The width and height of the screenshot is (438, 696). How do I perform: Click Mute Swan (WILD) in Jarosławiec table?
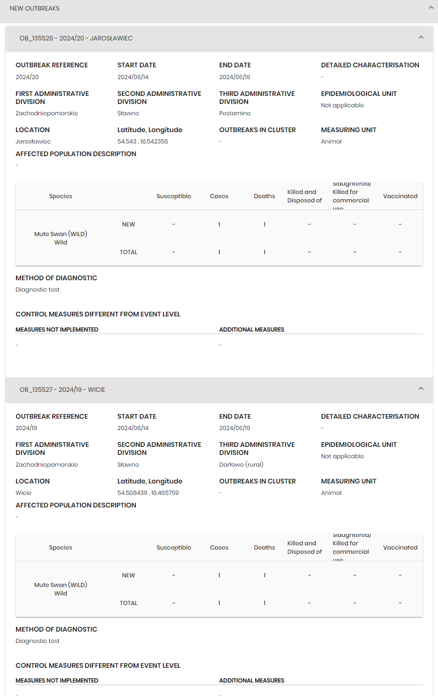[x=61, y=234]
